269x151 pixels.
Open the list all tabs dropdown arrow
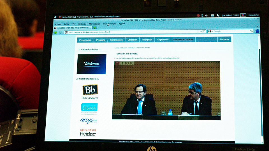258,26
